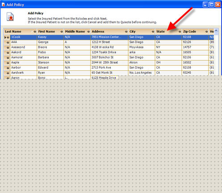Select the Aaeaeond last name cell
The image size is (222, 193).
(x=23, y=47)
